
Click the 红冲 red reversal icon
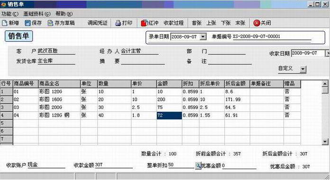point(144,23)
